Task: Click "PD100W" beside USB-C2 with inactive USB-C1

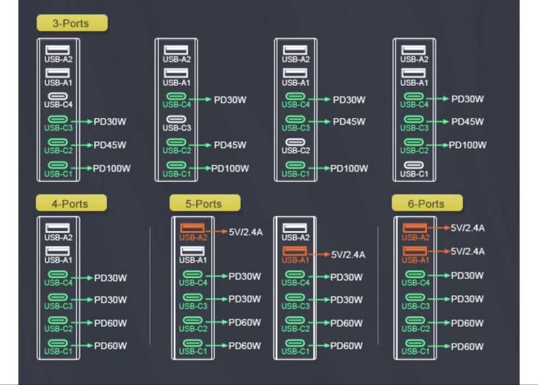Action: pos(468,145)
